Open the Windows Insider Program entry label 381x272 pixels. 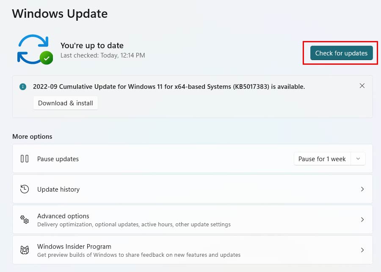click(74, 247)
